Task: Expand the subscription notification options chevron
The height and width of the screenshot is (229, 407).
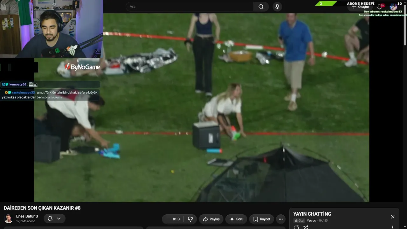Action: click(59, 219)
